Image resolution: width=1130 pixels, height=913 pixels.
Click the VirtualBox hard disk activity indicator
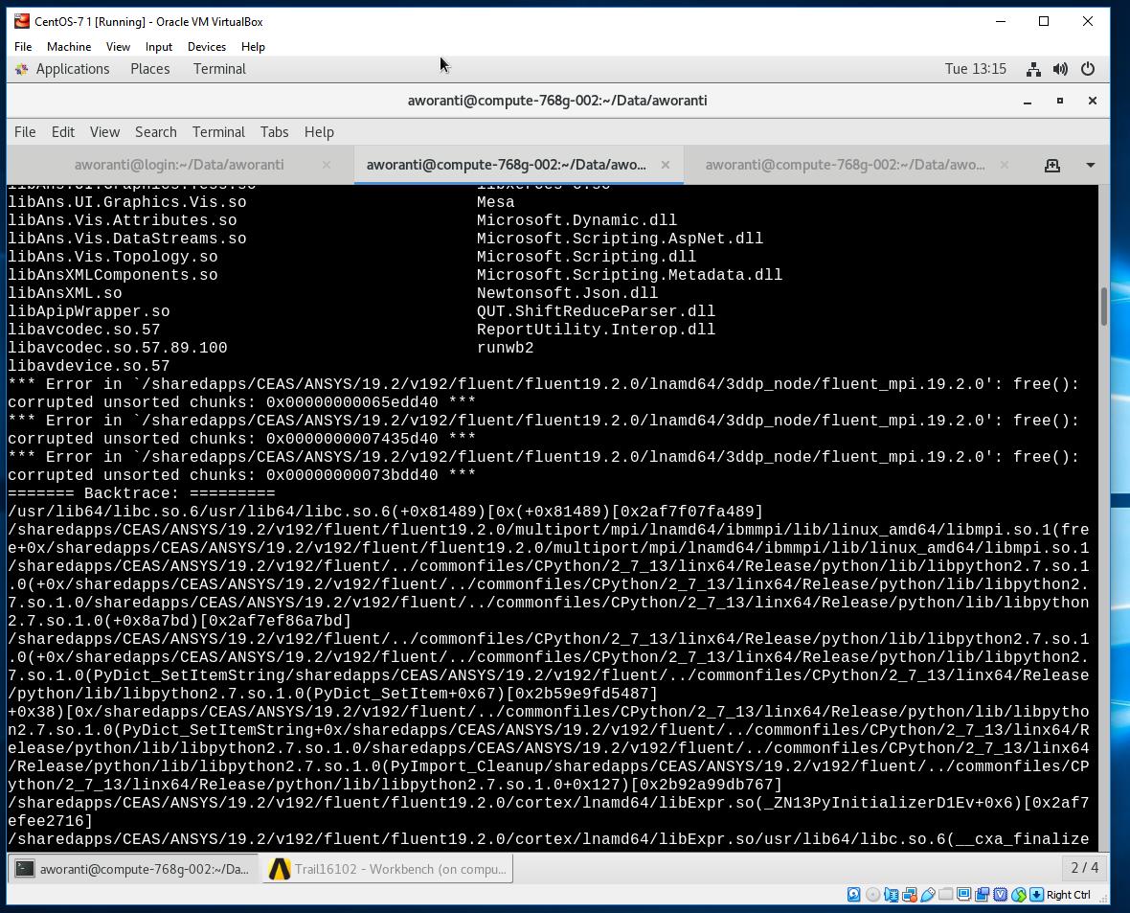point(854,895)
